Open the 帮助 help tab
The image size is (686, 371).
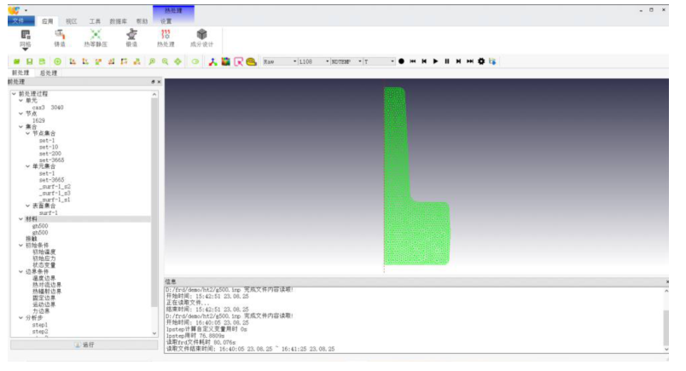point(142,21)
